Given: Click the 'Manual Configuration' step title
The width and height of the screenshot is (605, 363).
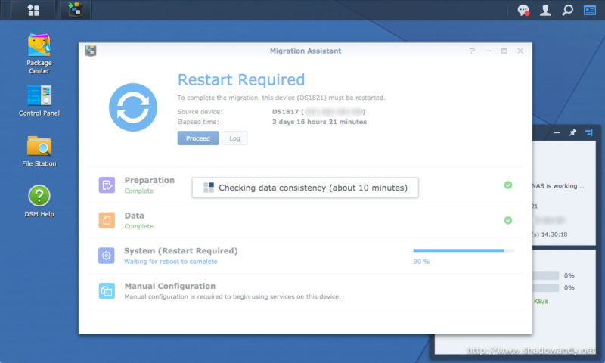Looking at the screenshot, I should (169, 286).
